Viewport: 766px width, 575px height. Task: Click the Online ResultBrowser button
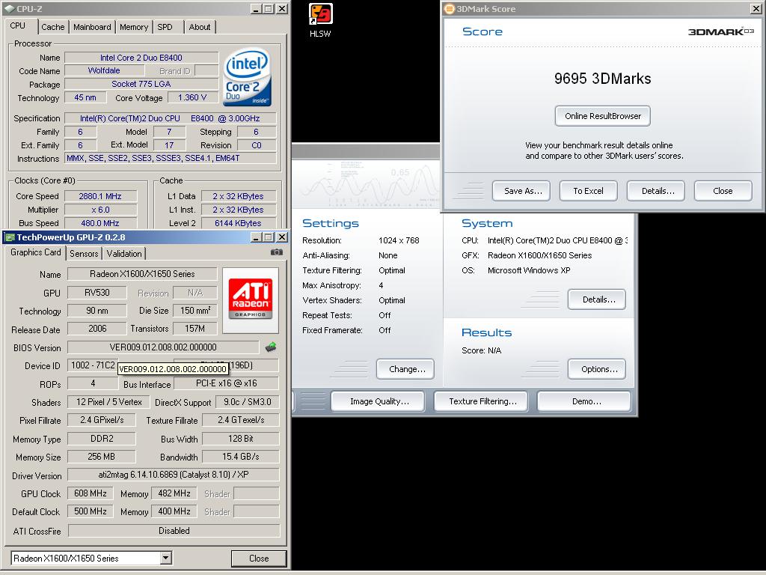[x=603, y=116]
